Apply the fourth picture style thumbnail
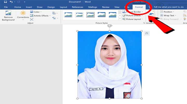The image size is (187, 104). click(x=102, y=15)
